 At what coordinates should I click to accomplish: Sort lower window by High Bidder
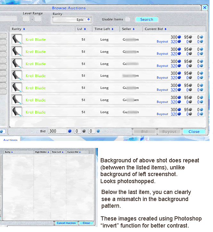click(x=42, y=152)
